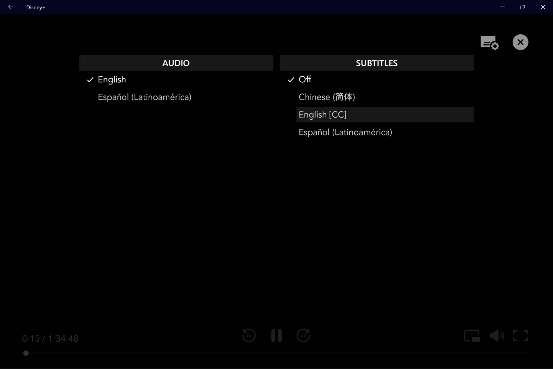
Task: Click the elapsed time display
Action: click(50, 338)
